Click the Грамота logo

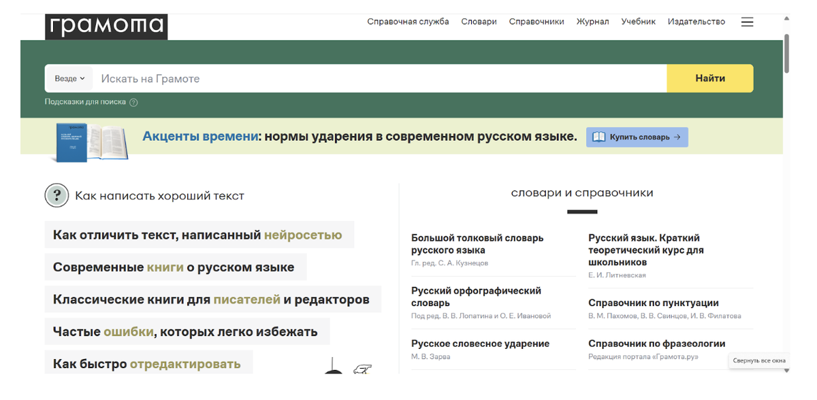pyautogui.click(x=106, y=27)
